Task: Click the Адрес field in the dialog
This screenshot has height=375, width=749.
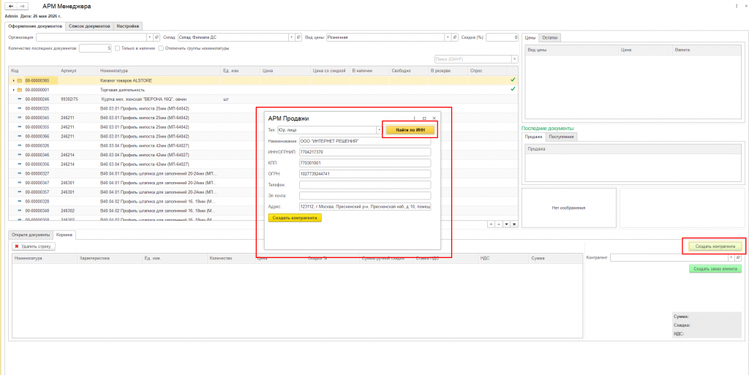Action: pos(365,207)
